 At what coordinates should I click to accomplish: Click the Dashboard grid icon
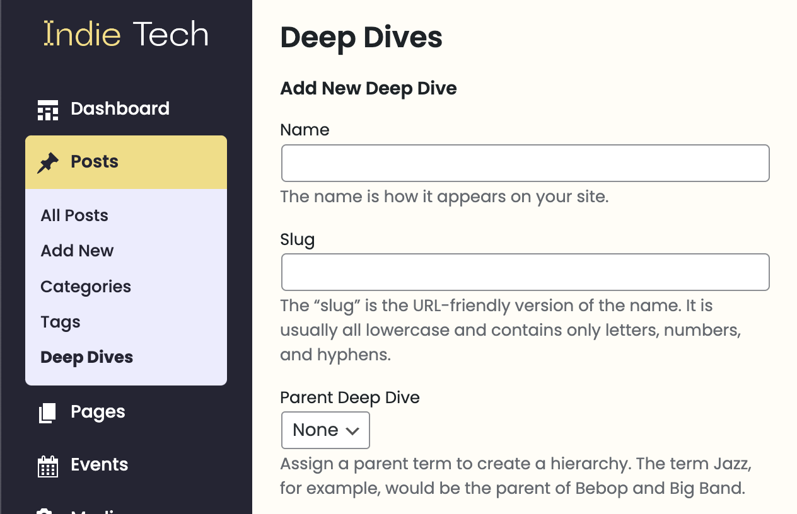coord(48,110)
